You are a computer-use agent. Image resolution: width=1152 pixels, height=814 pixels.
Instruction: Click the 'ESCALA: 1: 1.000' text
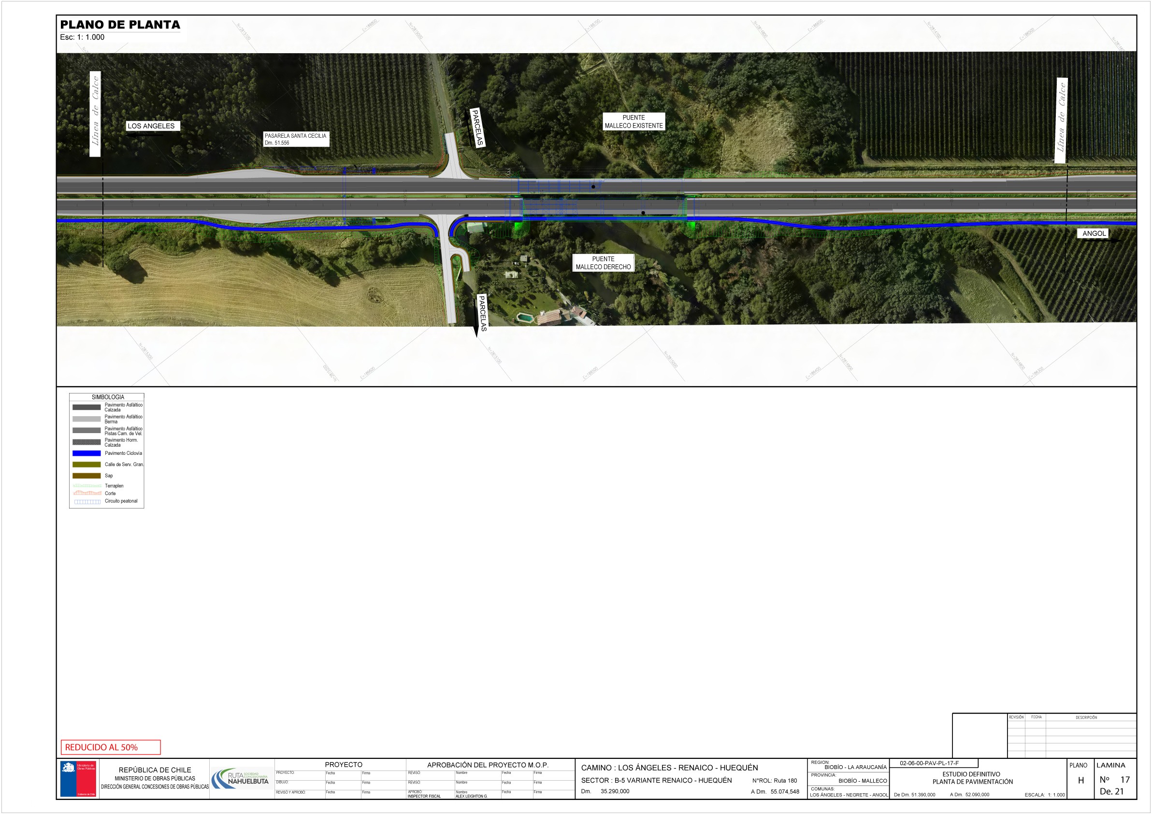click(x=1045, y=795)
